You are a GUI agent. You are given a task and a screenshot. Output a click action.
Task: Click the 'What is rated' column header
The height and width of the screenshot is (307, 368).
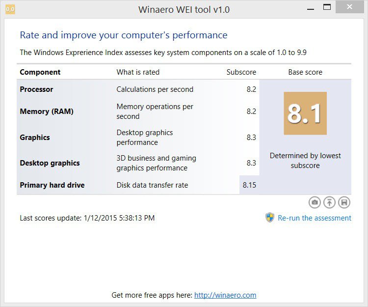pos(138,72)
